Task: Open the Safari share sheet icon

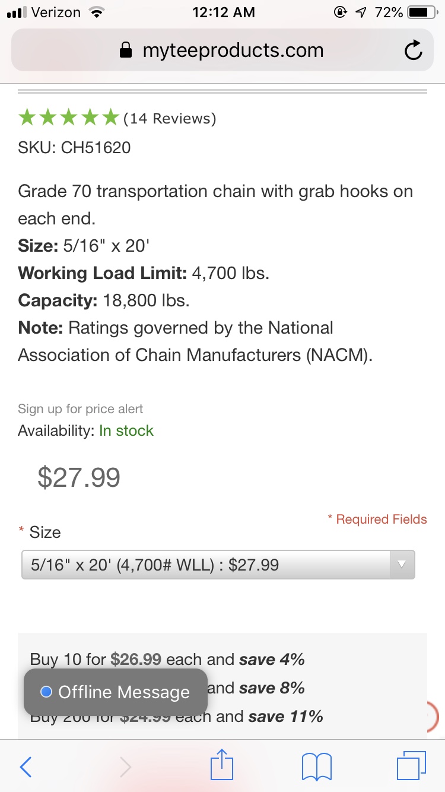Action: pos(223,765)
